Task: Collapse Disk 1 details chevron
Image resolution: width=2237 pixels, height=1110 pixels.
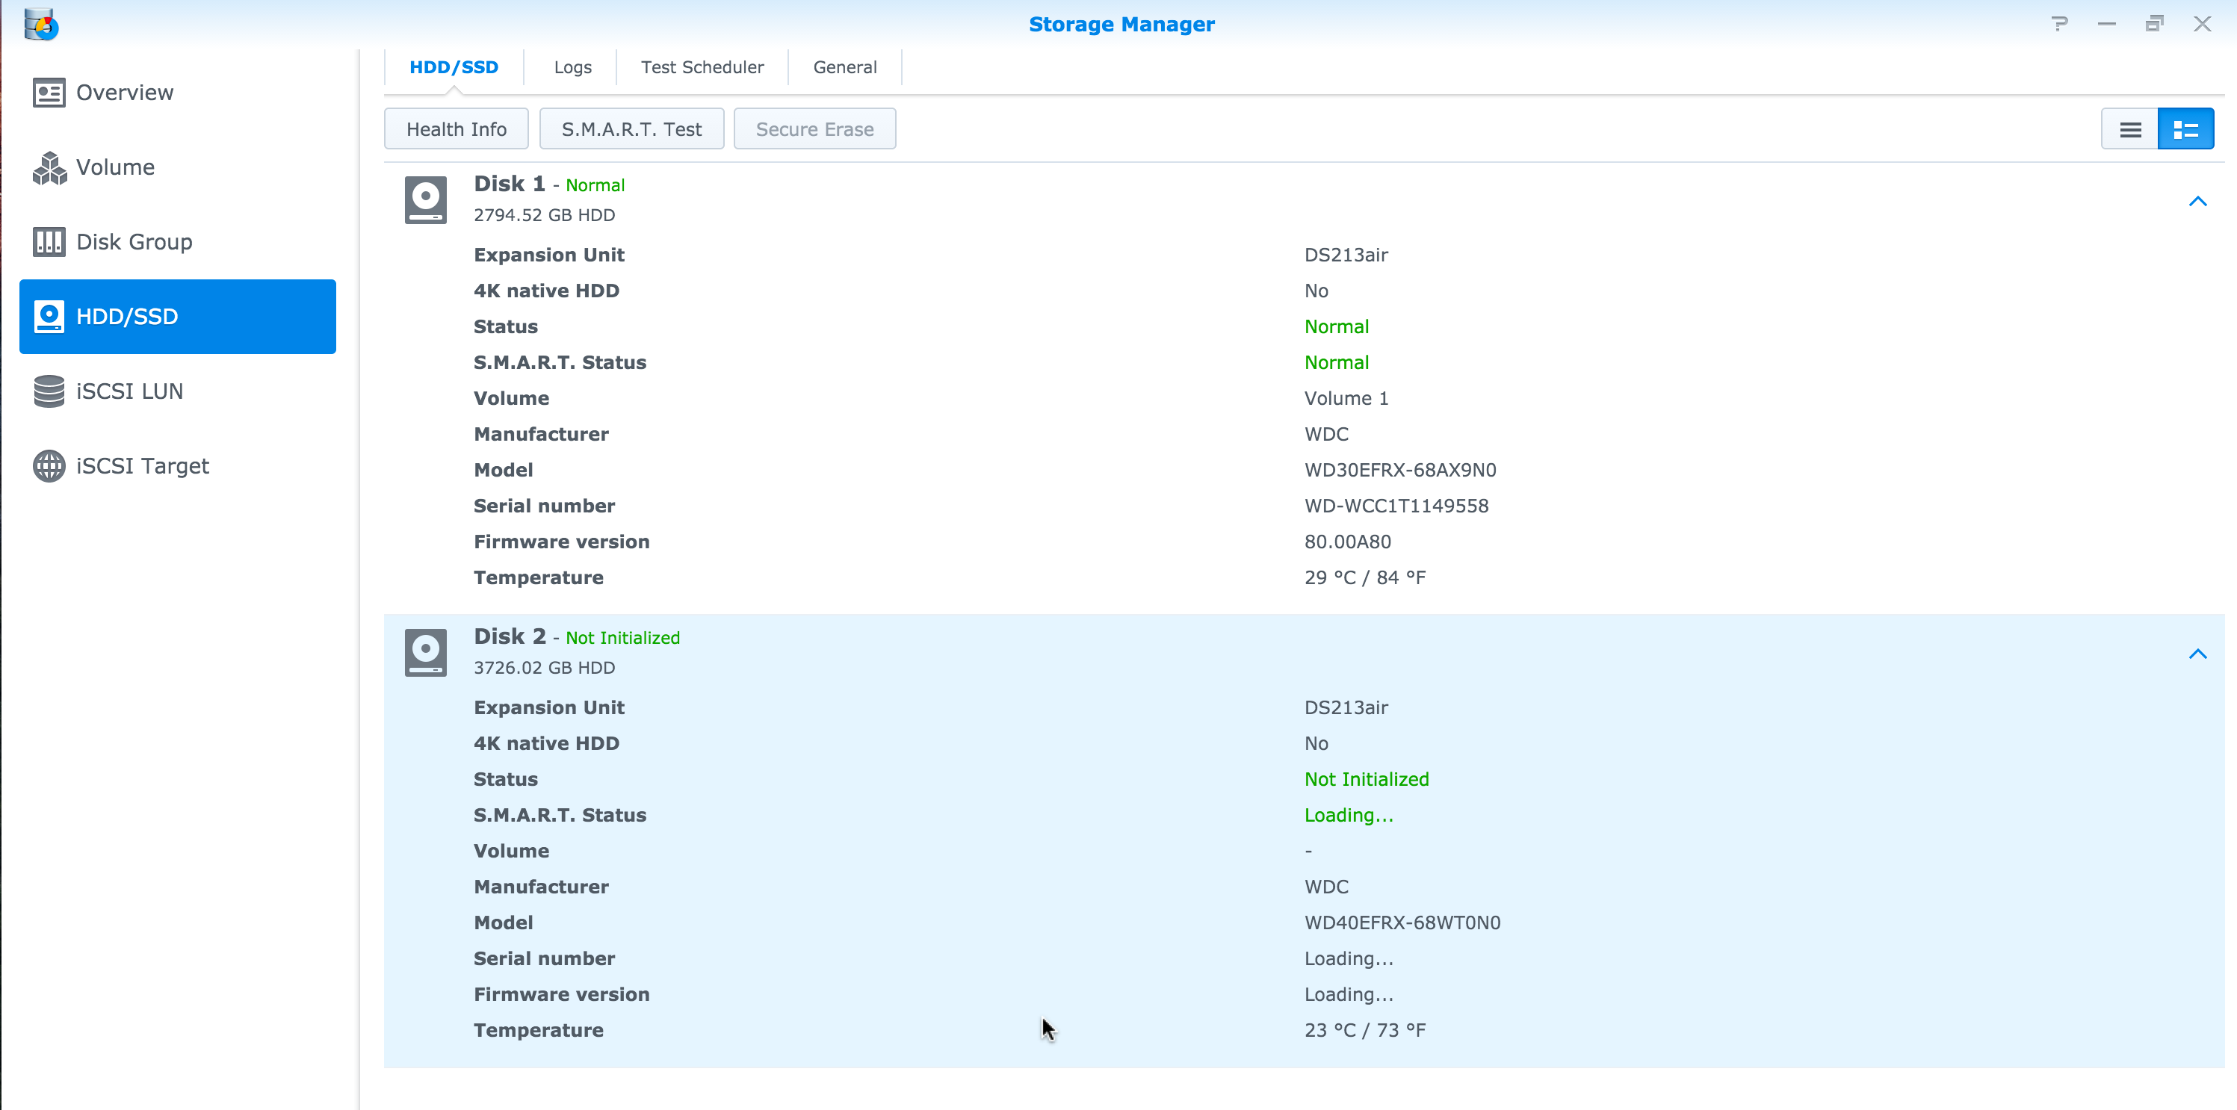Action: pyautogui.click(x=2198, y=202)
